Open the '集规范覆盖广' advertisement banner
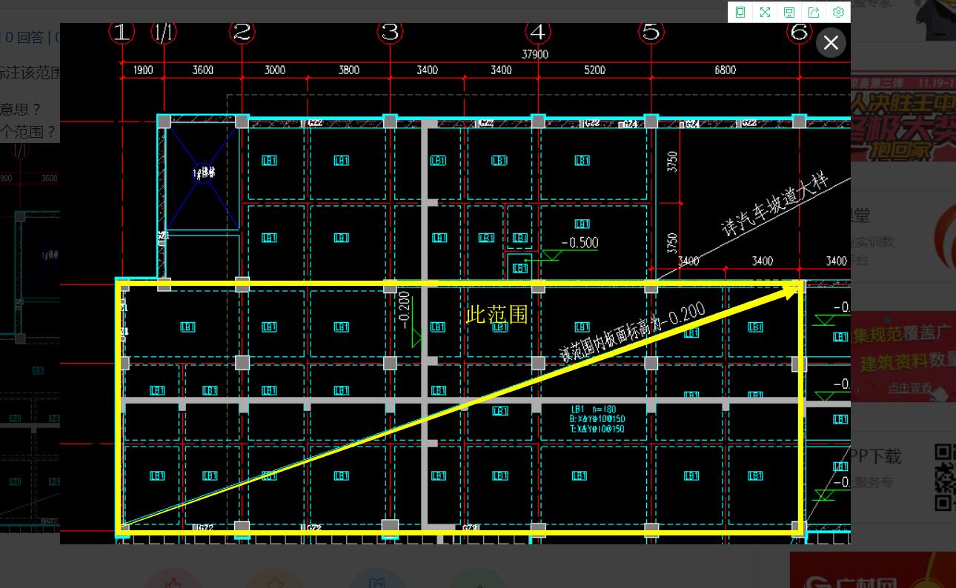Screen dimensions: 956x588 903,356
